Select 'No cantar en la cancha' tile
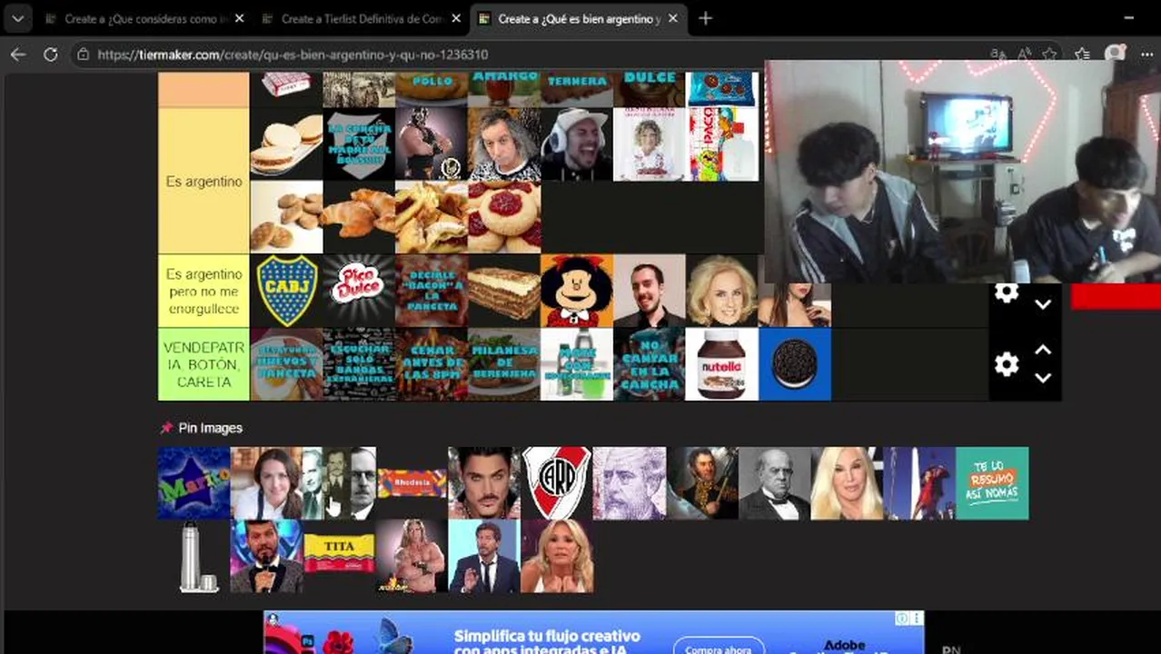 [x=650, y=364]
